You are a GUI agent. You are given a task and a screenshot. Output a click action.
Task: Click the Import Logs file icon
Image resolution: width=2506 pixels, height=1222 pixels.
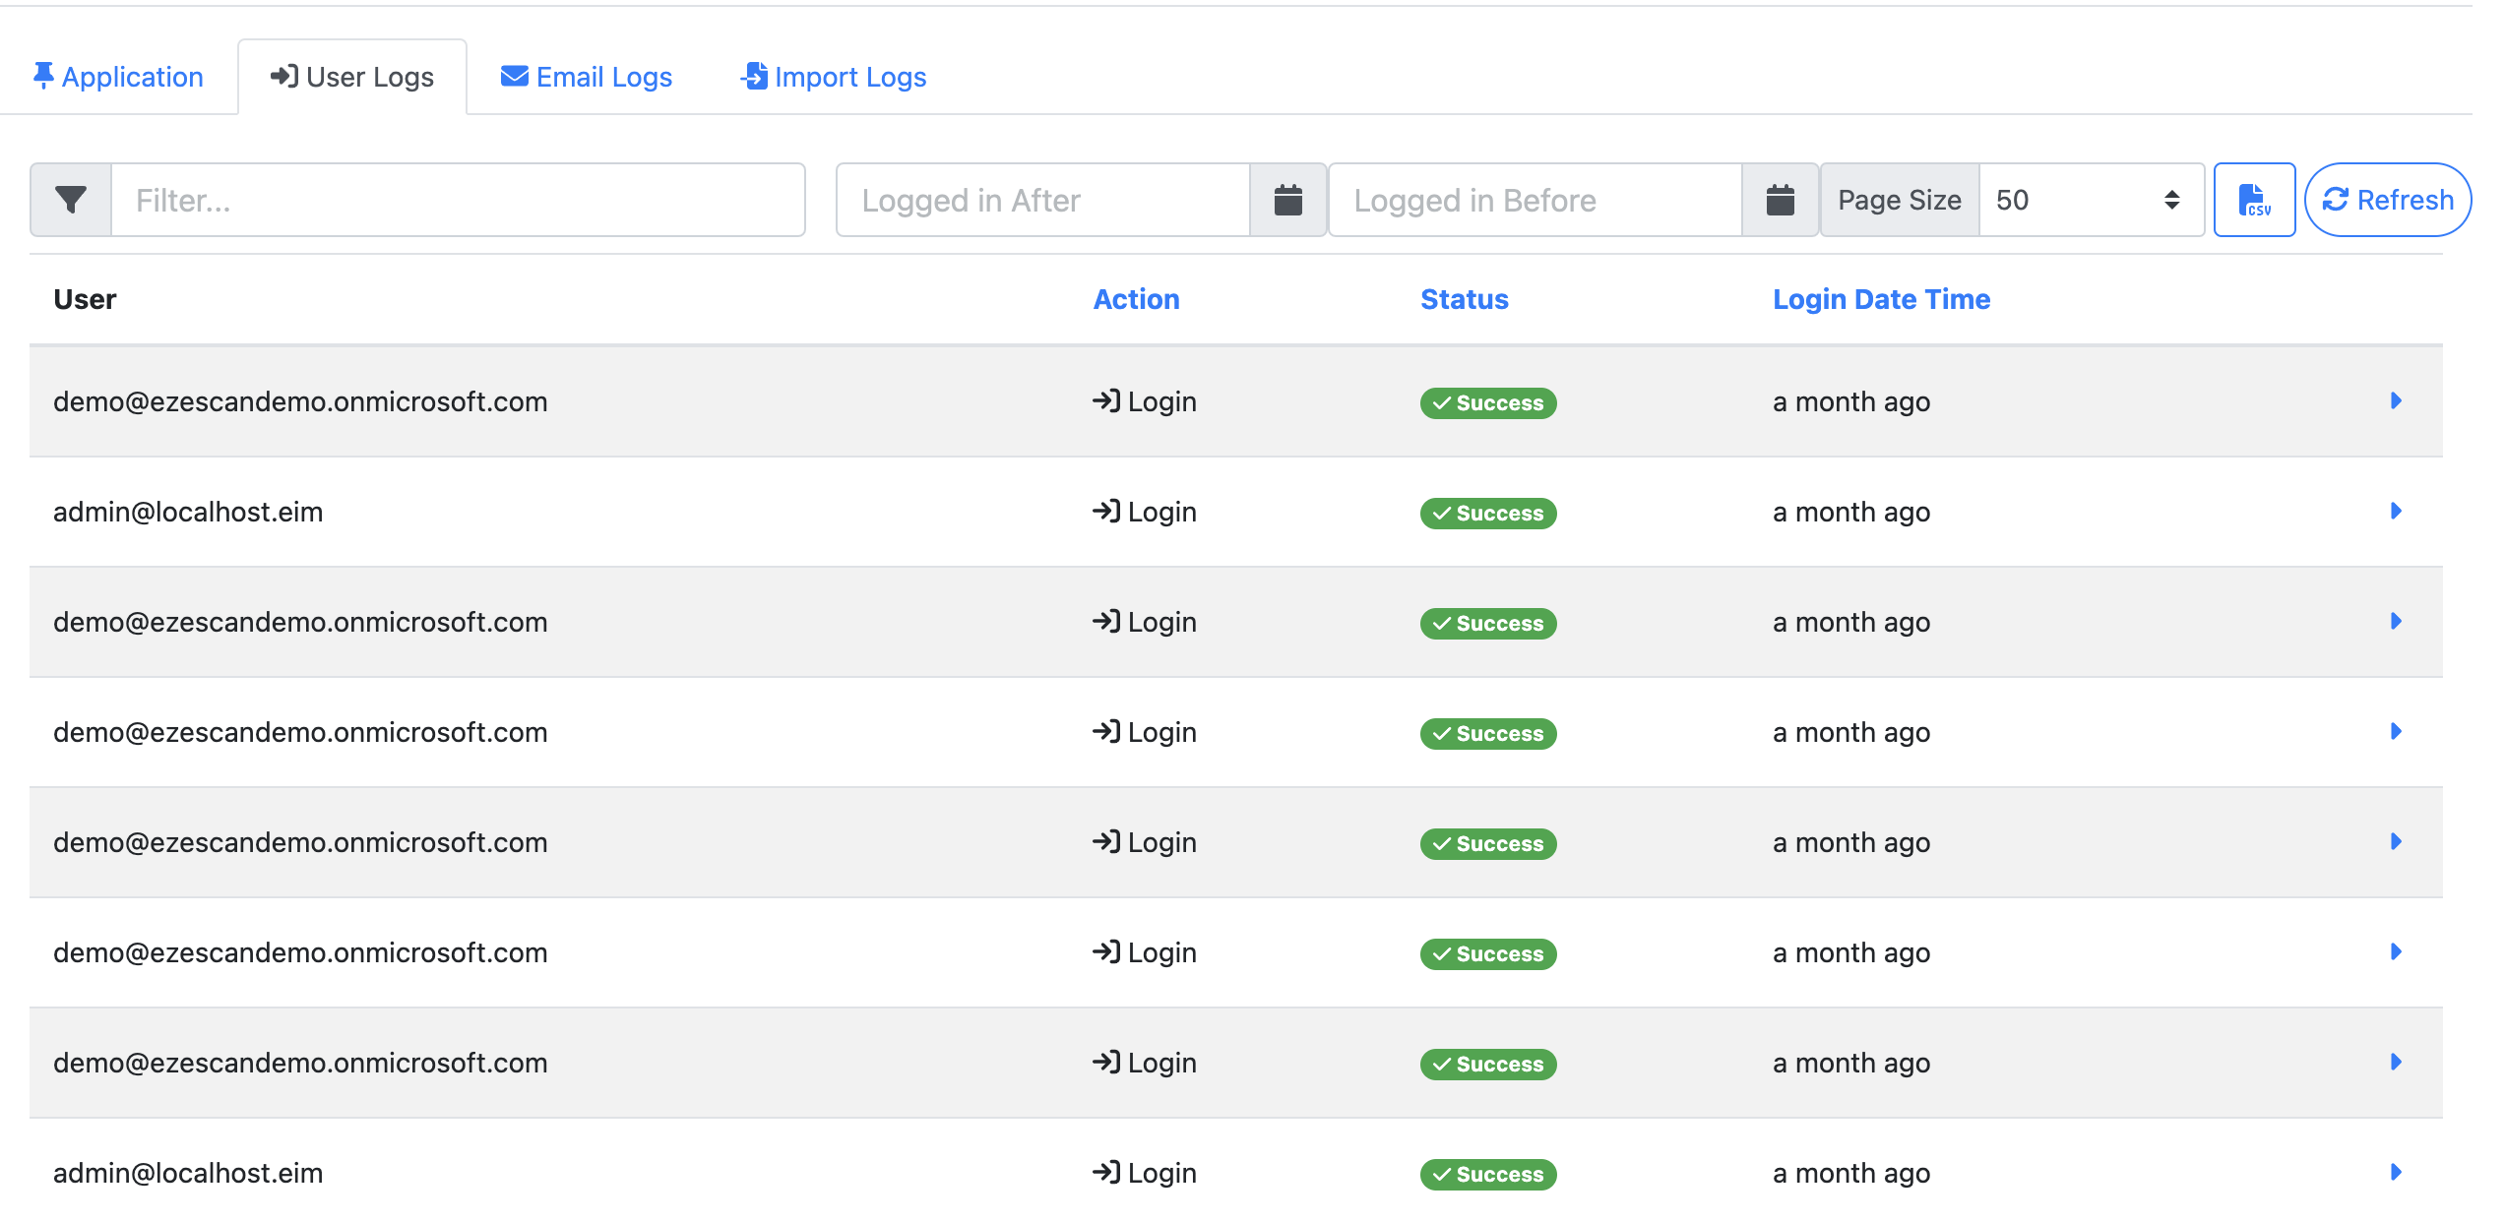pyautogui.click(x=754, y=76)
